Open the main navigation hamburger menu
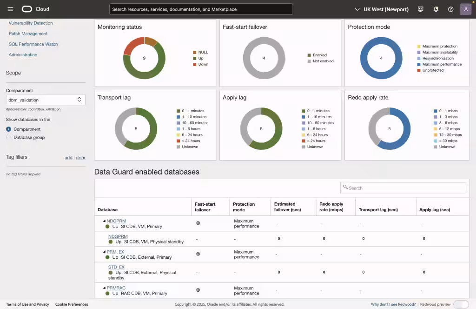 pyautogui.click(x=10, y=9)
